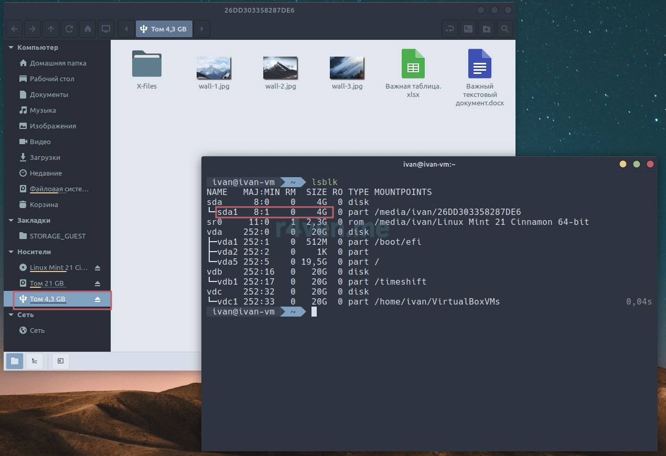The height and width of the screenshot is (456, 666).
Task: Toggle location entry path icon
Action: [449, 29]
